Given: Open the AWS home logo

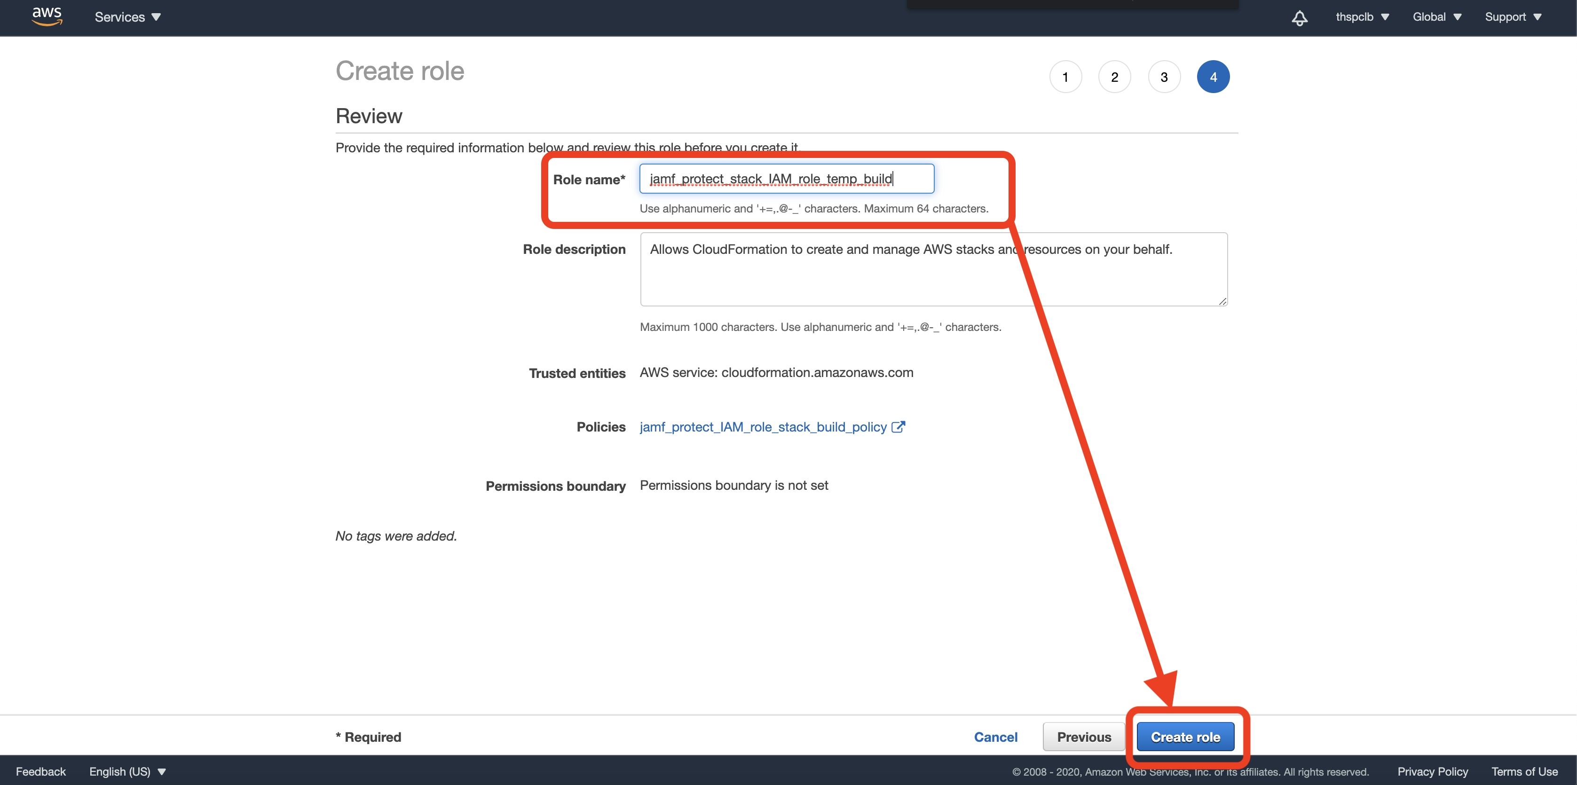Looking at the screenshot, I should tap(47, 16).
